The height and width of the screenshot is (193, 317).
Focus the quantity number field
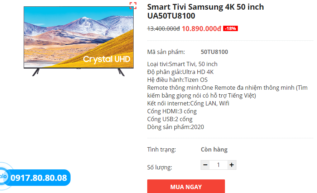coord(218,165)
